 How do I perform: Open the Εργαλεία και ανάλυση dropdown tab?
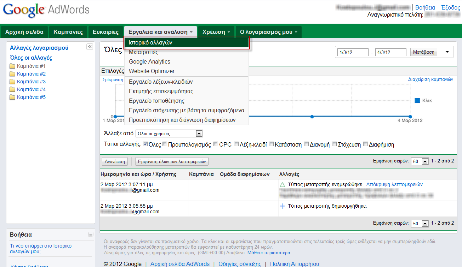(160, 32)
